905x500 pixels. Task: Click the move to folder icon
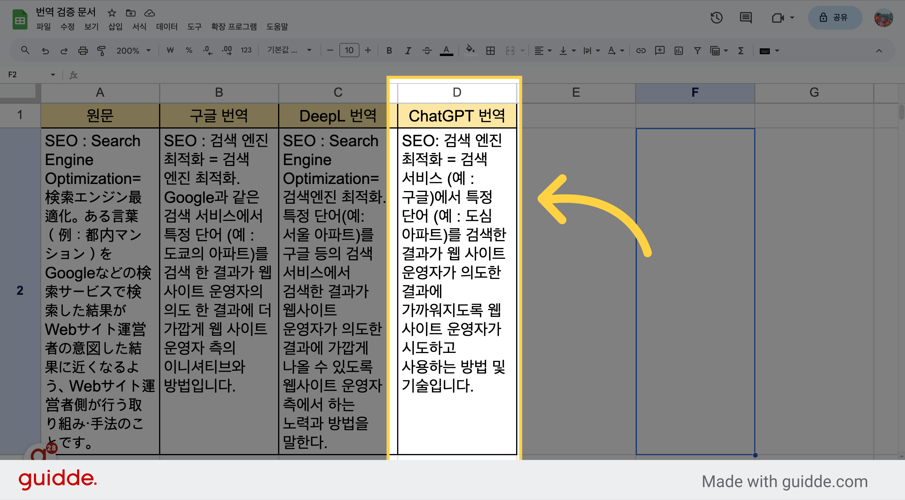click(131, 13)
